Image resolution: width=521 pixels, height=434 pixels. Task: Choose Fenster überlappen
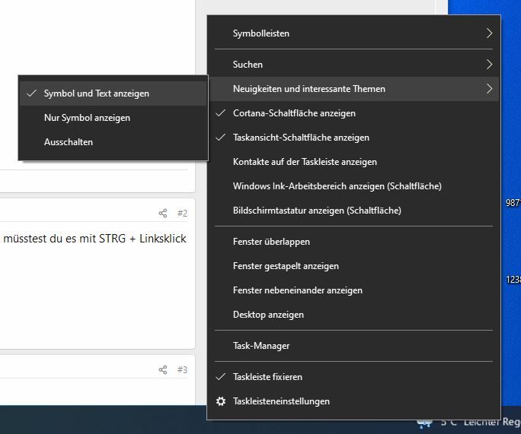click(354, 242)
